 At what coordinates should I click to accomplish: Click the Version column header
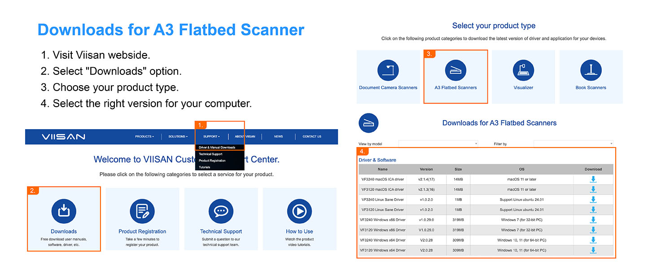point(426,169)
